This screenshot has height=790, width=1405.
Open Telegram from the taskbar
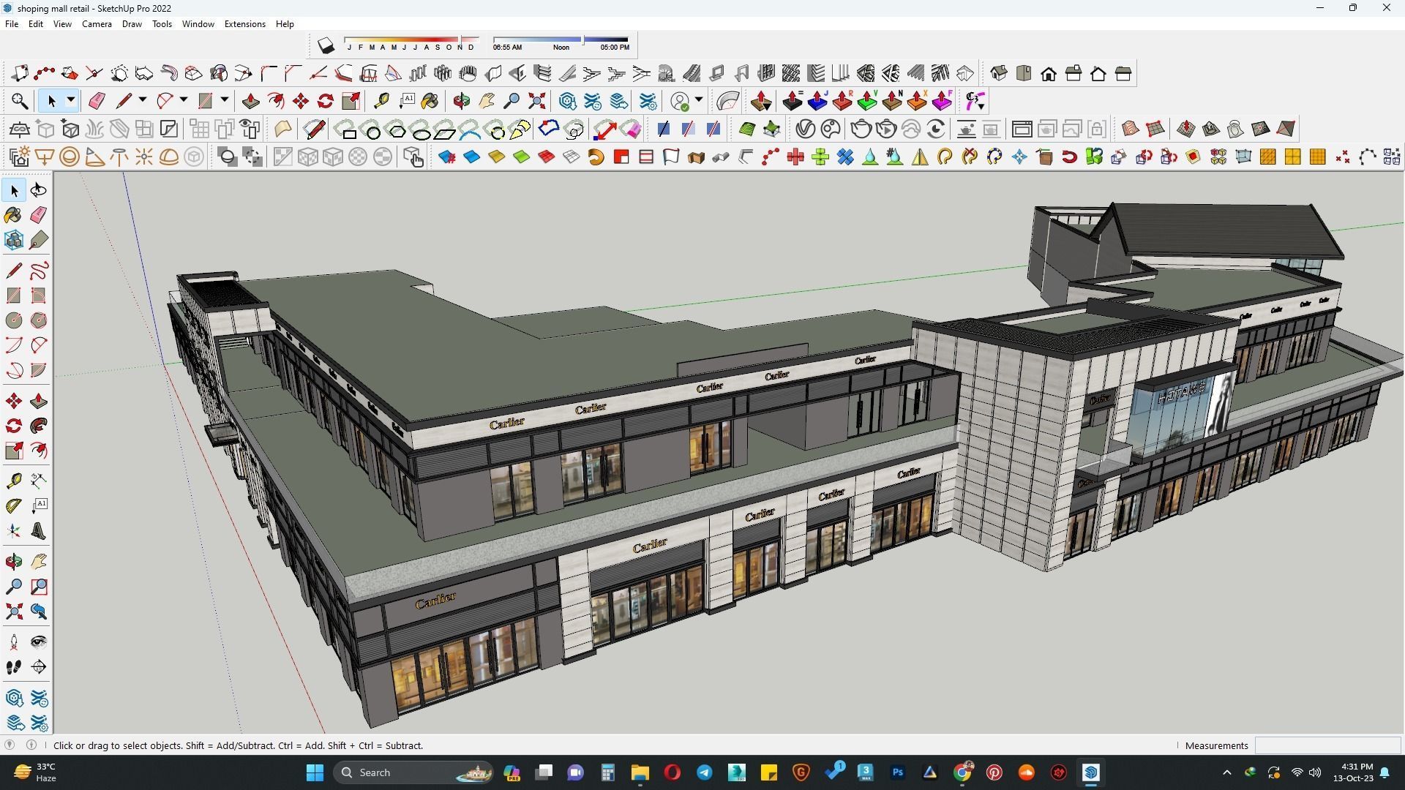pos(705,772)
